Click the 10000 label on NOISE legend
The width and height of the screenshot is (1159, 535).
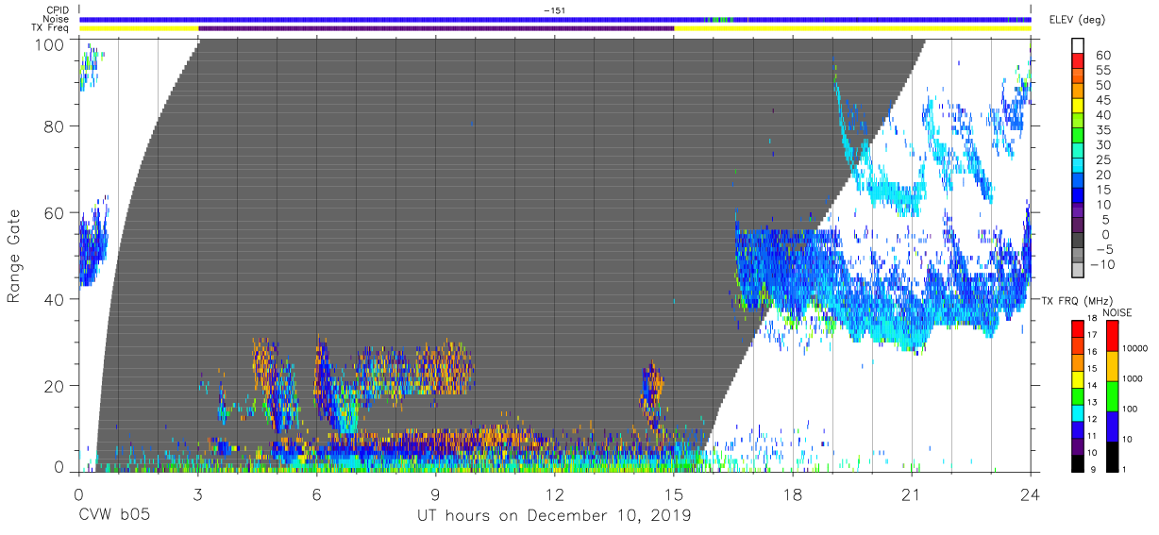[x=1137, y=350]
